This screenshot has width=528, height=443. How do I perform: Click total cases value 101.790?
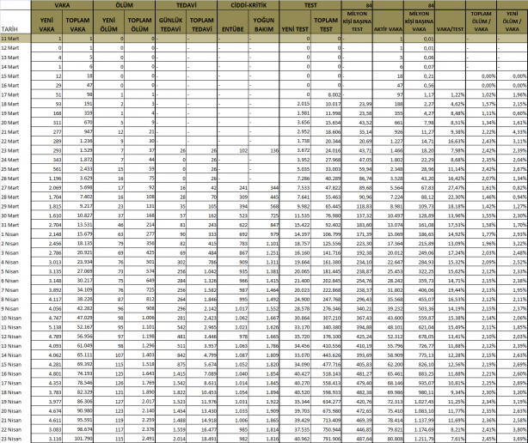pyautogui.click(x=77, y=439)
